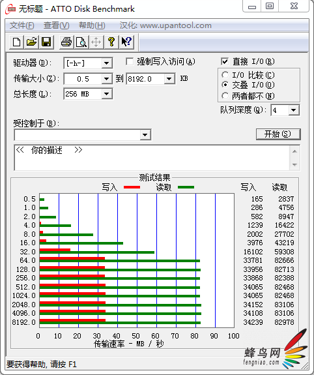Activate the context help pointer icon

126,42
